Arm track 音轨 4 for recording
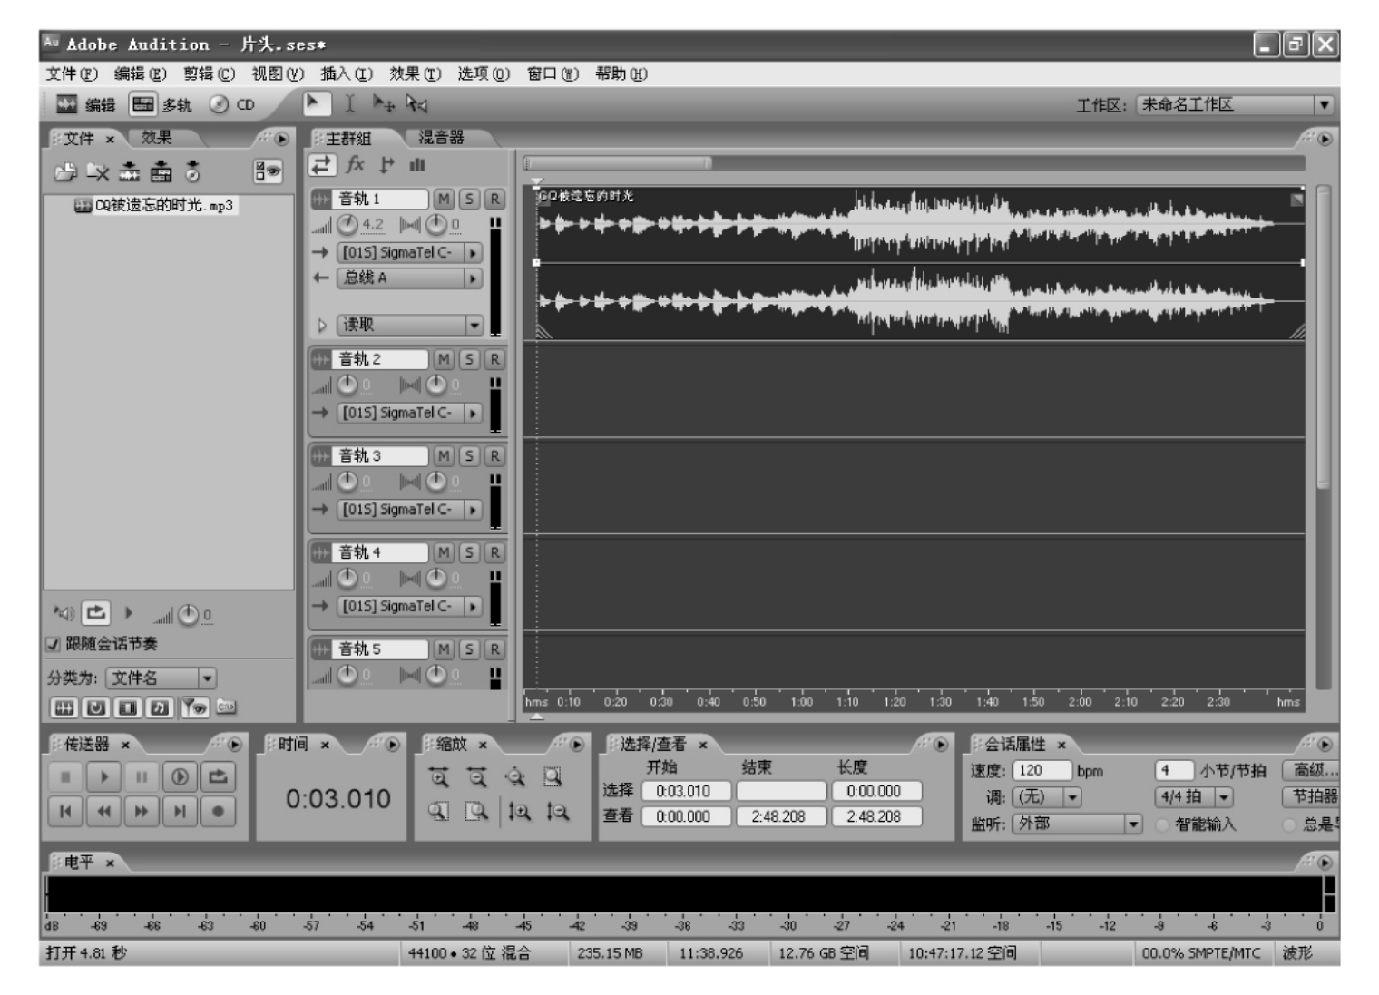 click(494, 552)
